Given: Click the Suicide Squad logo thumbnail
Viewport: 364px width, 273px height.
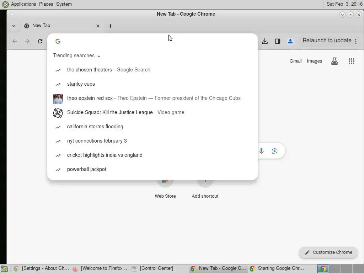Looking at the screenshot, I should click(58, 113).
